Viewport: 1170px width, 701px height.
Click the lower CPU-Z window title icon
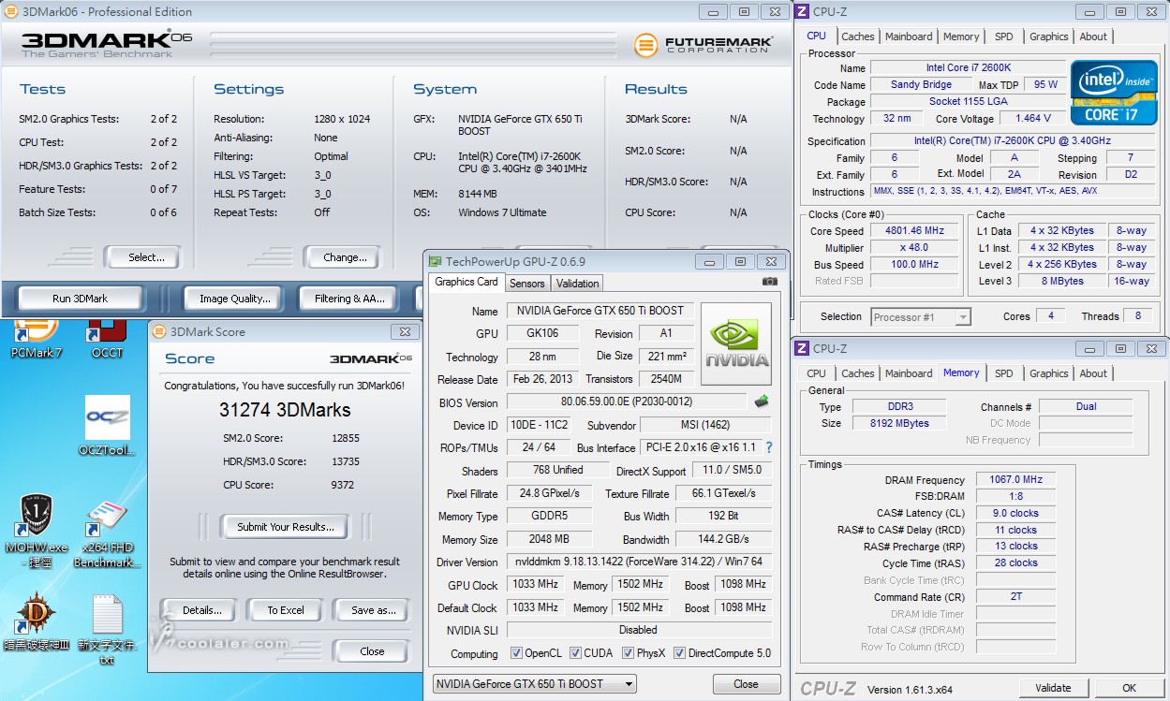click(802, 349)
